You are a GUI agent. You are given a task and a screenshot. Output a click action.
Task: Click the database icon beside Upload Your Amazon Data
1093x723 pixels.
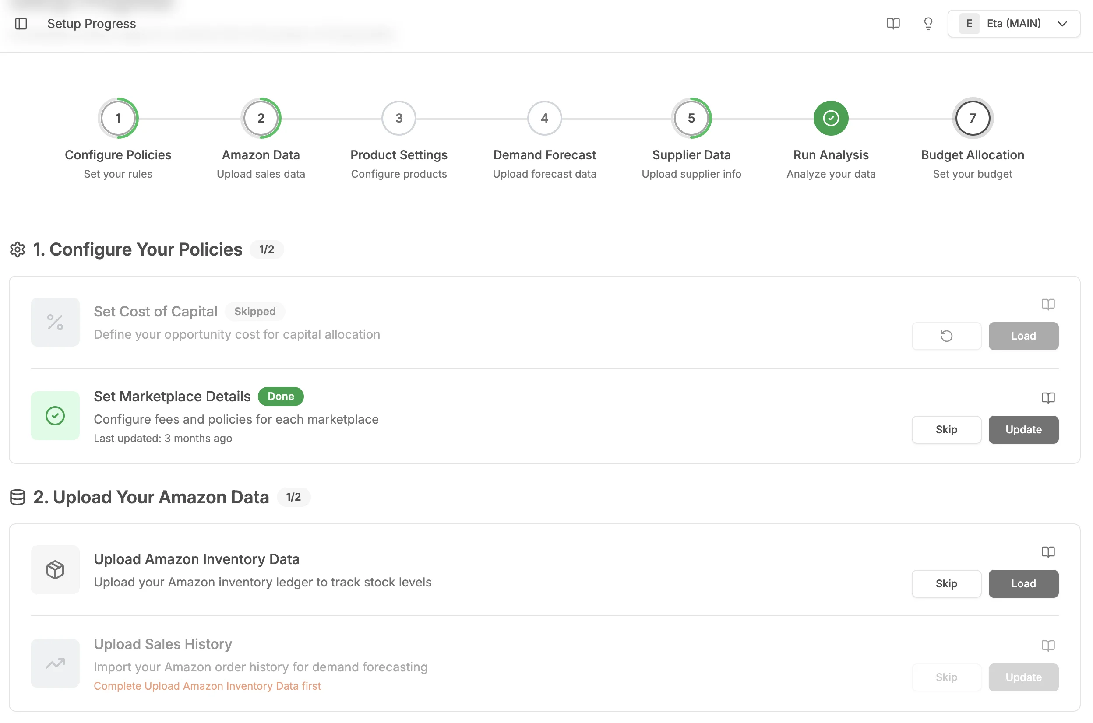[x=17, y=497]
